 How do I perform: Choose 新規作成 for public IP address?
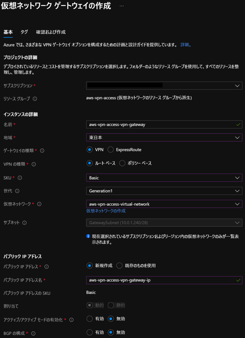point(90,265)
